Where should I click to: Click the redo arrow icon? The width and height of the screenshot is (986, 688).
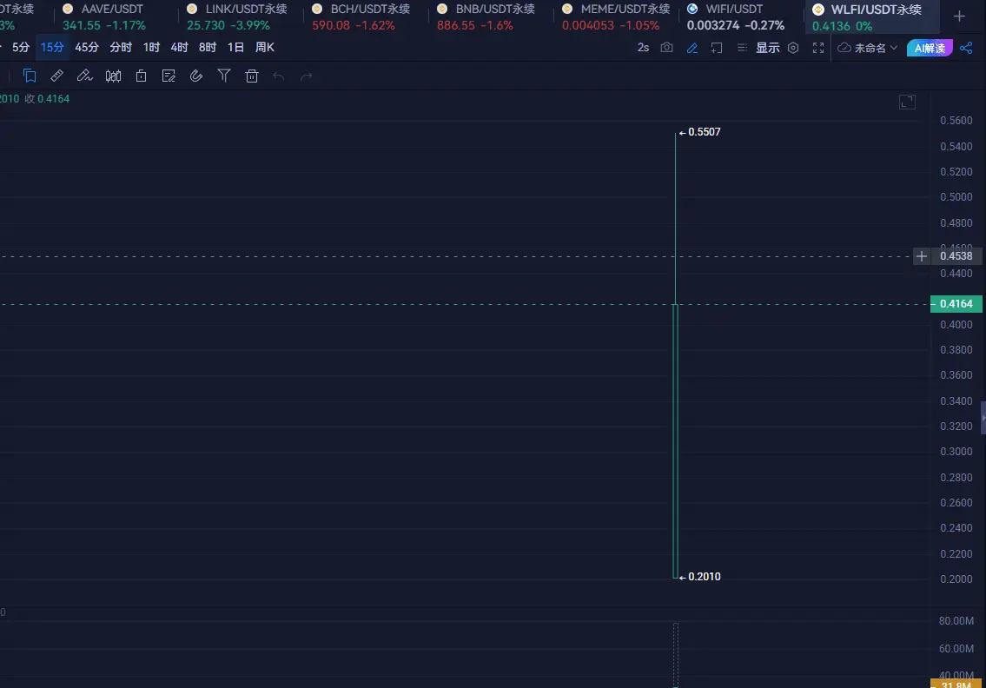307,76
